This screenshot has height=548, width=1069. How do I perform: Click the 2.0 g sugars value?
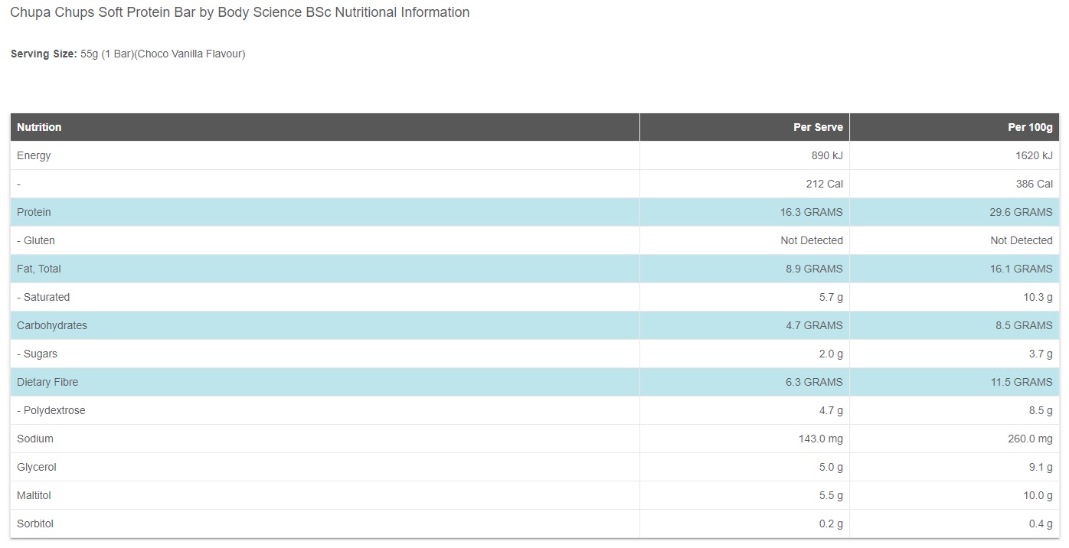831,354
